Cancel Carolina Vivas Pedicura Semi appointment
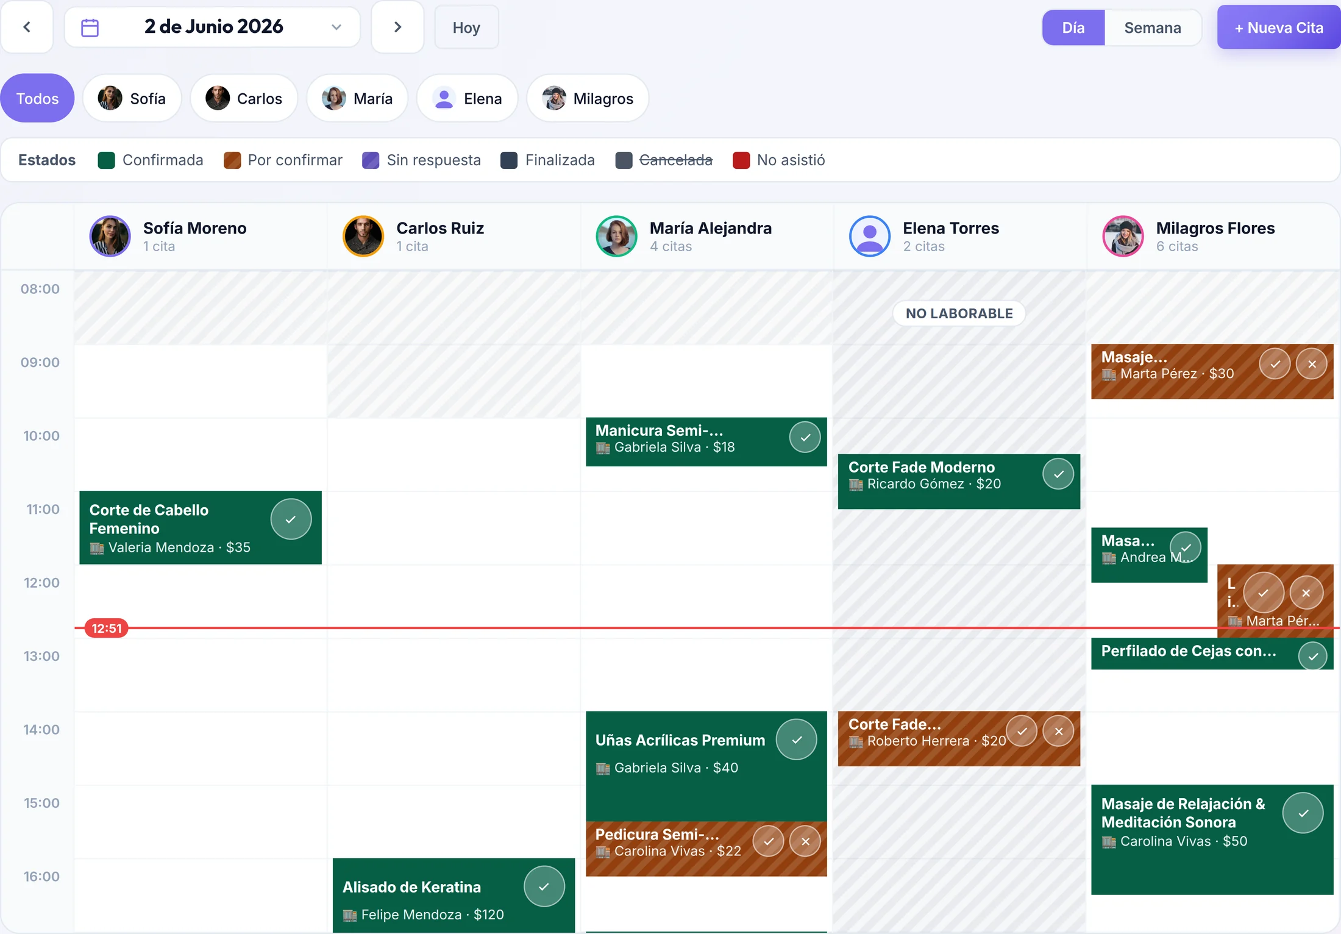1341x934 pixels. [805, 841]
